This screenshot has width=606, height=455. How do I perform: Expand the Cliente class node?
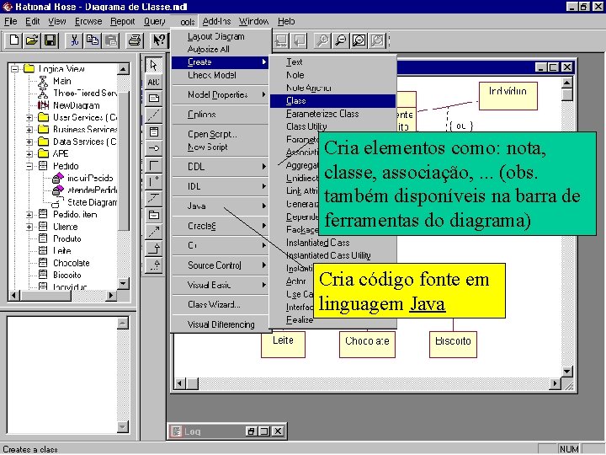[29, 227]
